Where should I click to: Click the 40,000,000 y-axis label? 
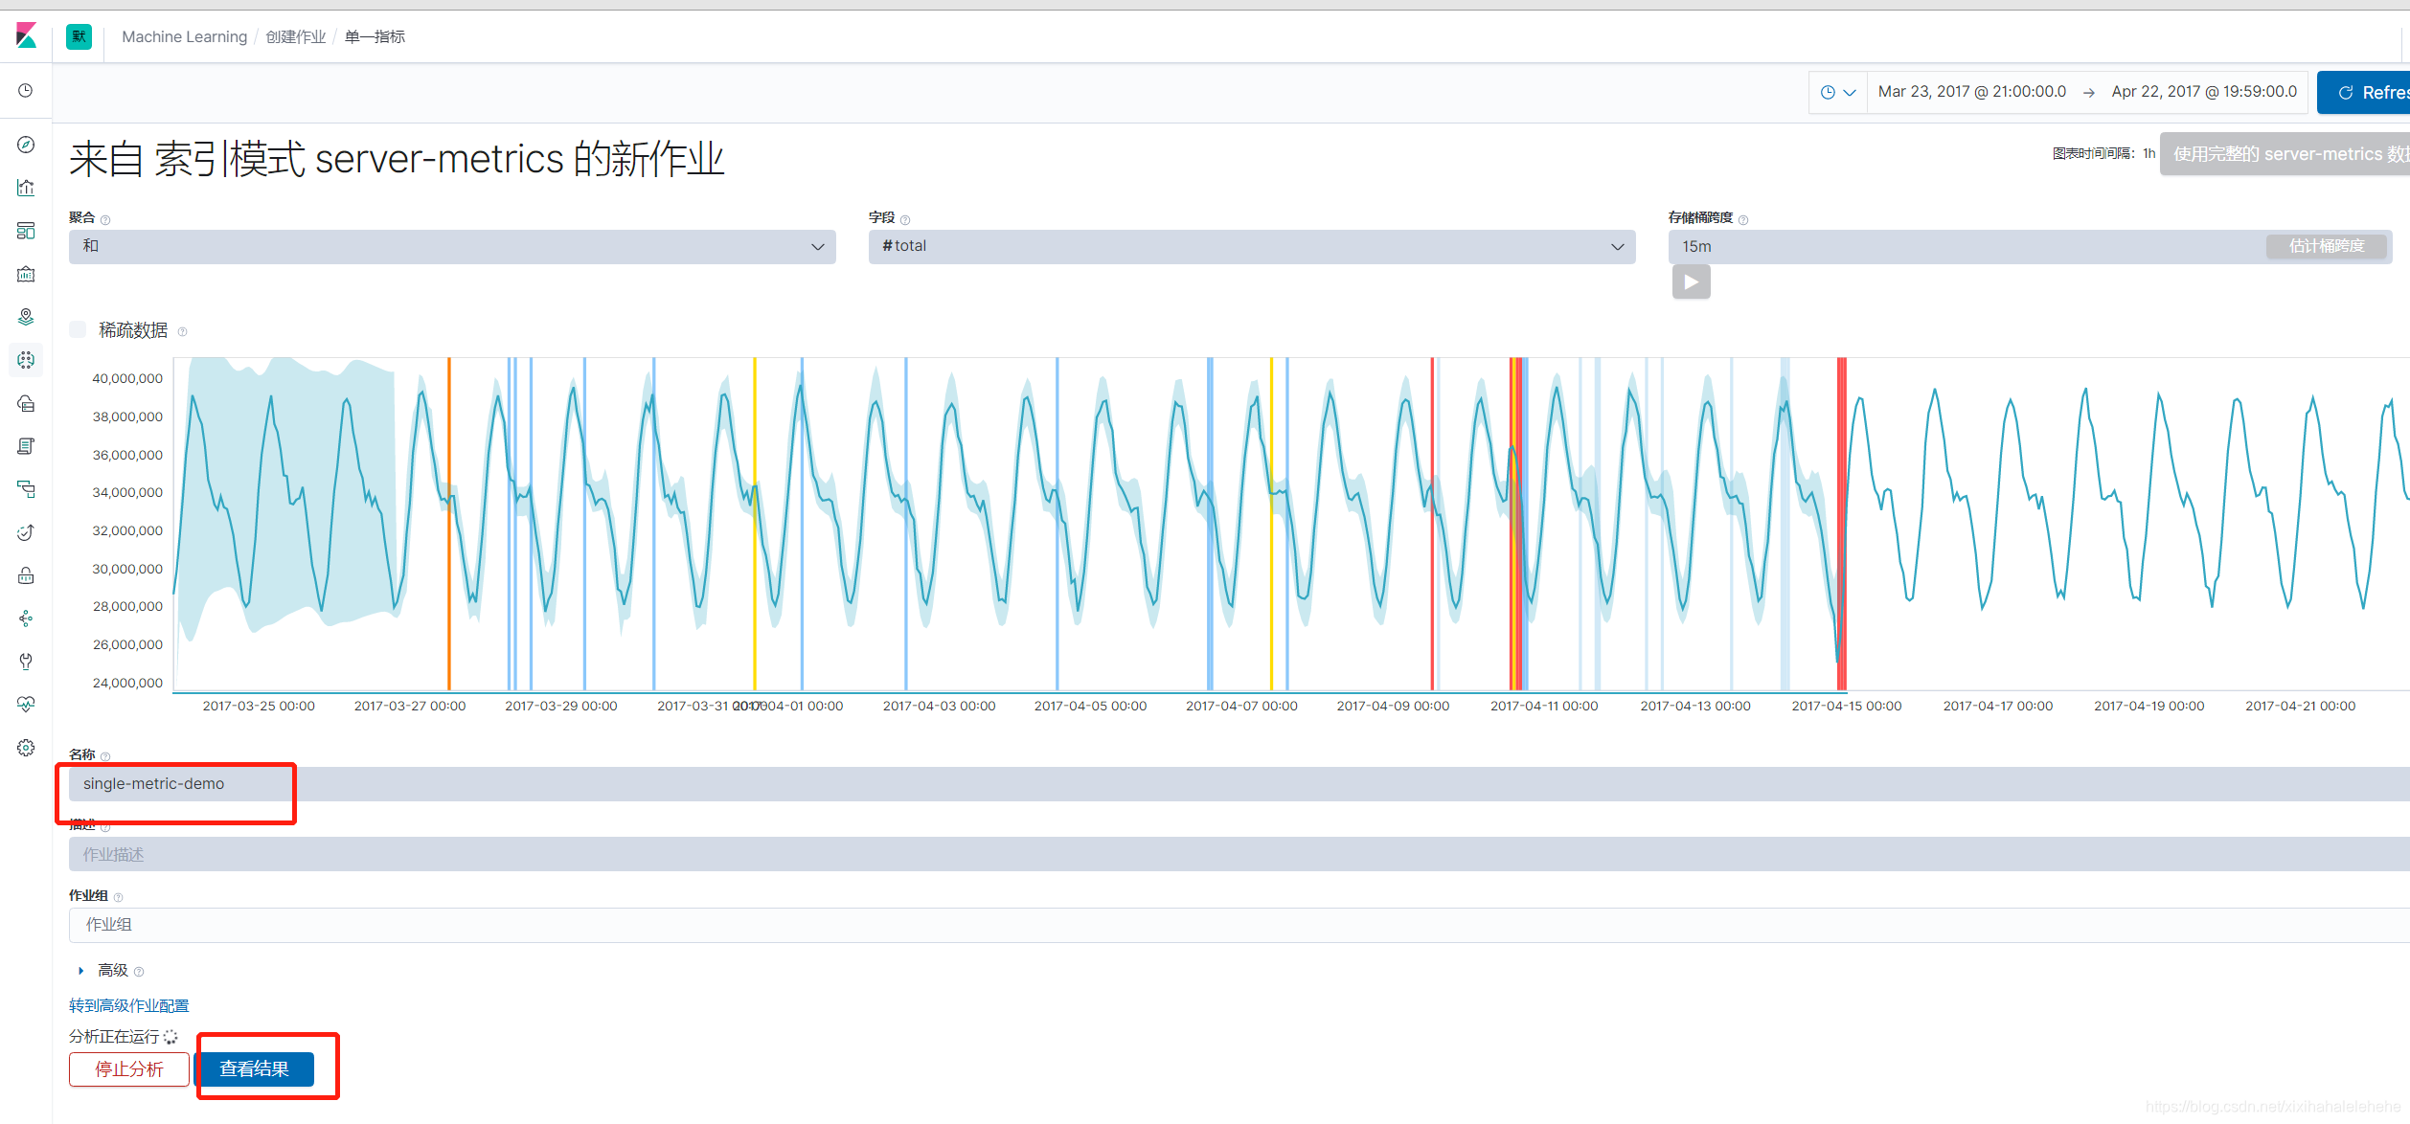[x=127, y=378]
